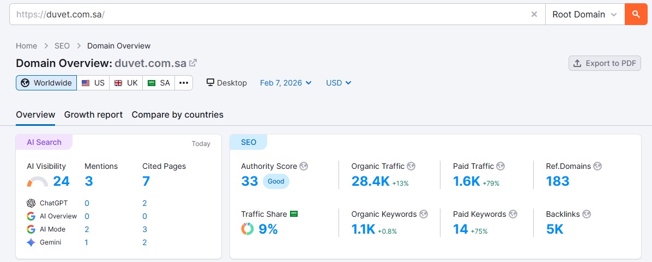Click the AI Visibility gauge icon
The width and height of the screenshot is (652, 262).
tap(38, 182)
